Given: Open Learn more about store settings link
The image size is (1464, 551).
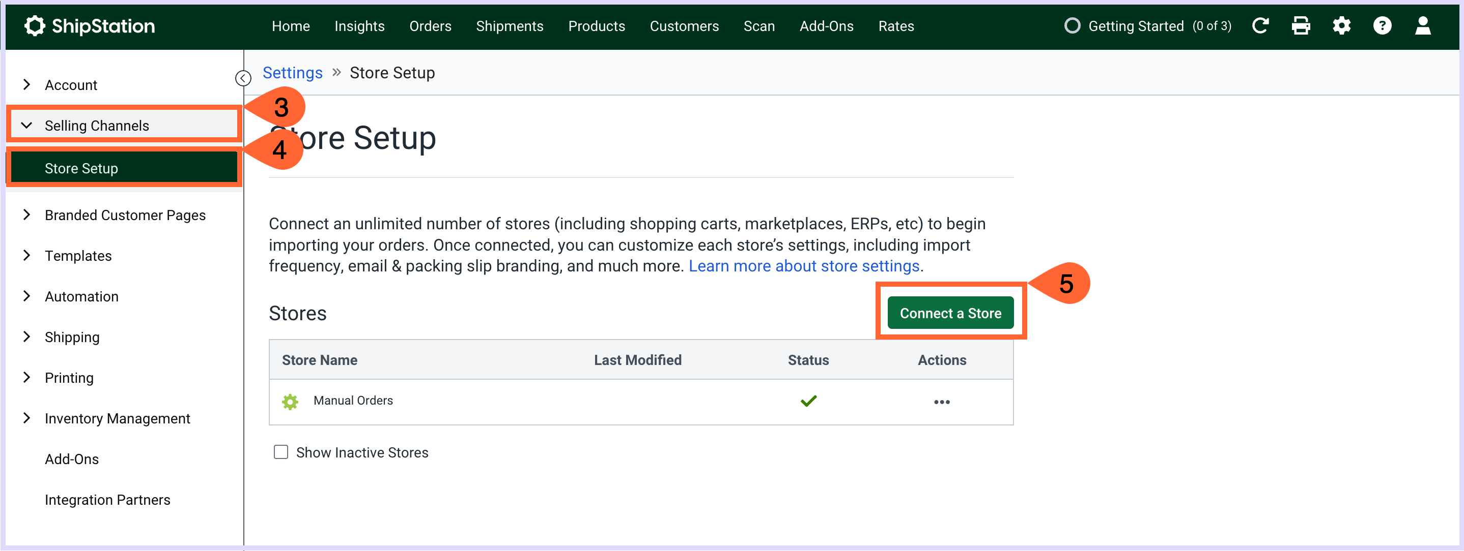Looking at the screenshot, I should click(804, 266).
